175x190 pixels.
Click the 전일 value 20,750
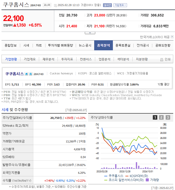pos(72,15)
